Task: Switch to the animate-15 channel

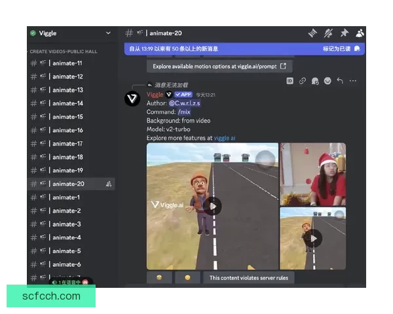Action: 67,116
